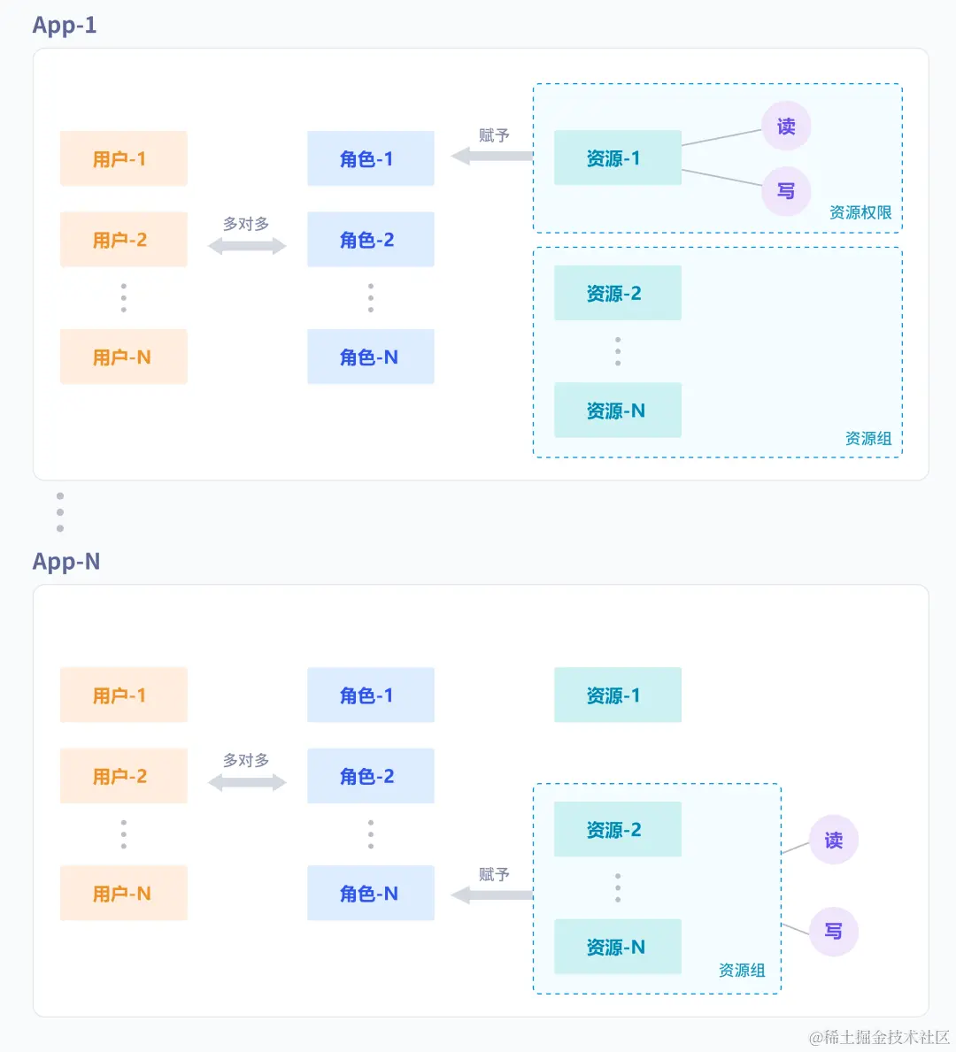Click the 赋予 arrow pointing to 角色-1
The image size is (956, 1052).
click(x=491, y=157)
